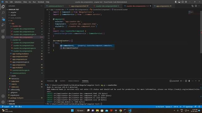Click the Ln 14 cursor position indicator

pyautogui.click(x=160, y=107)
